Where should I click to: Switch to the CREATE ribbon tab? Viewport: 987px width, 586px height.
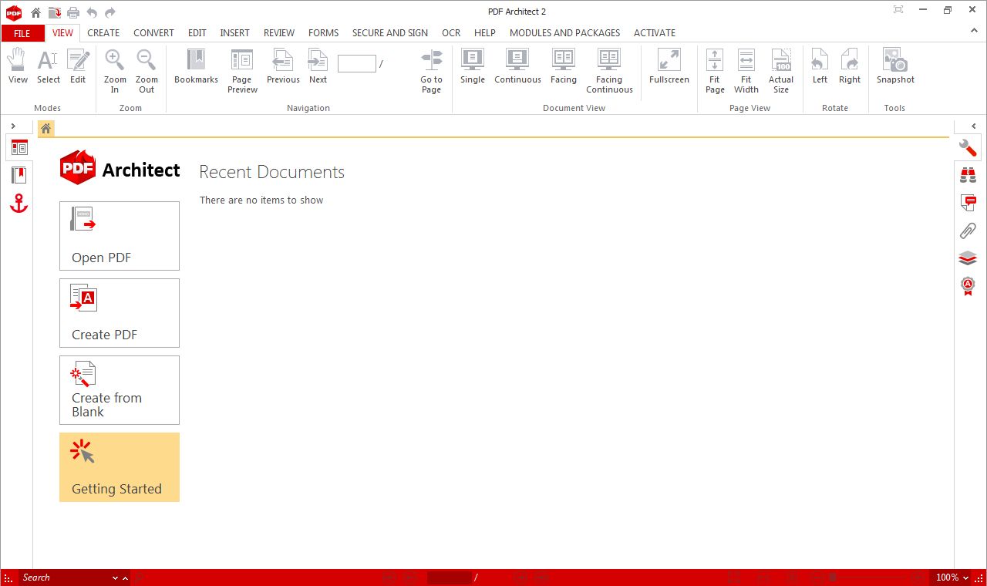pos(103,33)
